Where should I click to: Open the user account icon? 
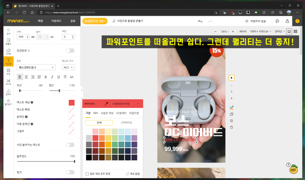pyautogui.click(x=287, y=21)
